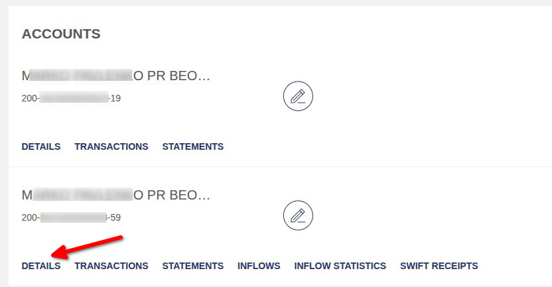View Transactions for the account ending -19

click(x=111, y=146)
